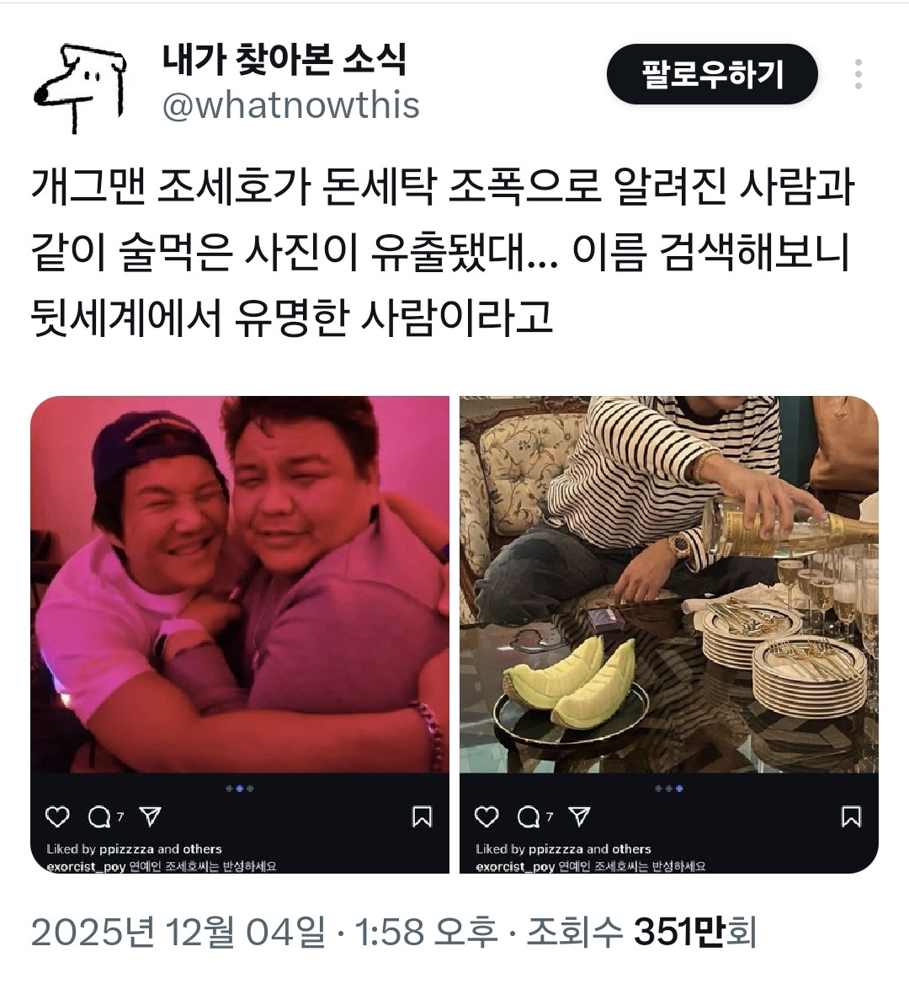This screenshot has width=909, height=984.
Task: Select the carousel page dots under left photo
Action: pyautogui.click(x=240, y=789)
